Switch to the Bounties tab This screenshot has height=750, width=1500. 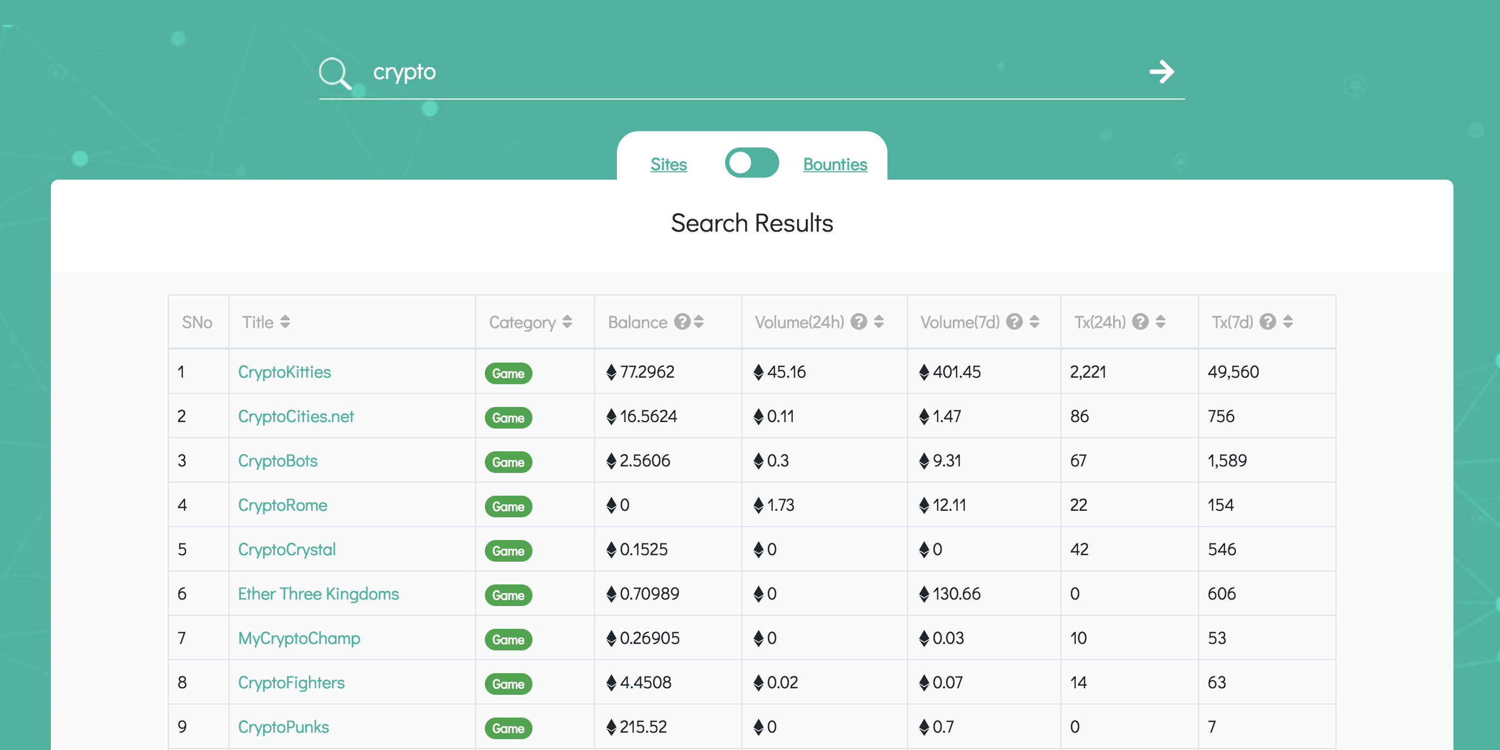coord(834,164)
